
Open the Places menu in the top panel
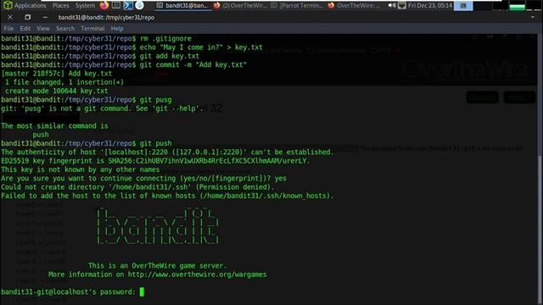tap(61, 6)
